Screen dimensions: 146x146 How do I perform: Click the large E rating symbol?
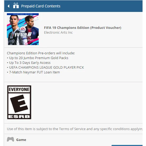point(19,104)
